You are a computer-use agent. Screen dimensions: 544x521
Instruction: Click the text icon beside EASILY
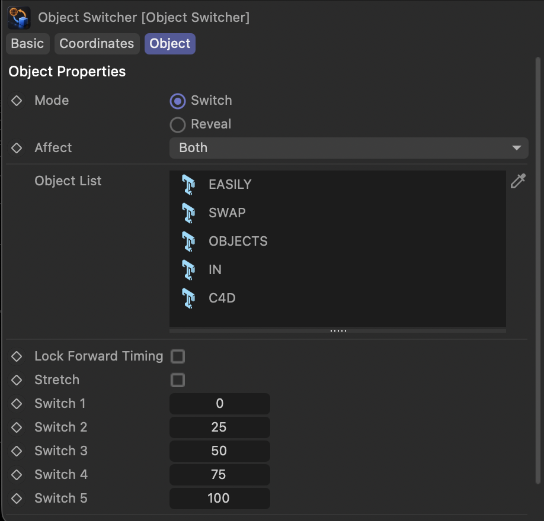[188, 184]
